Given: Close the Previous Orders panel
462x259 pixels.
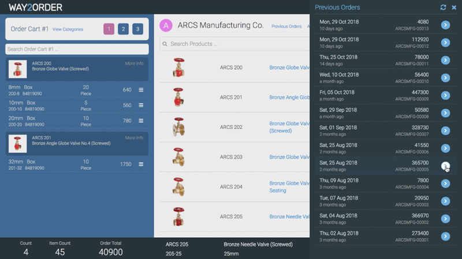Looking at the screenshot, I should pyautogui.click(x=454, y=7).
